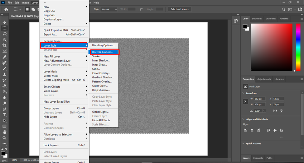Click the Share icon at top right
The image size is (304, 163).
[x=300, y=9]
